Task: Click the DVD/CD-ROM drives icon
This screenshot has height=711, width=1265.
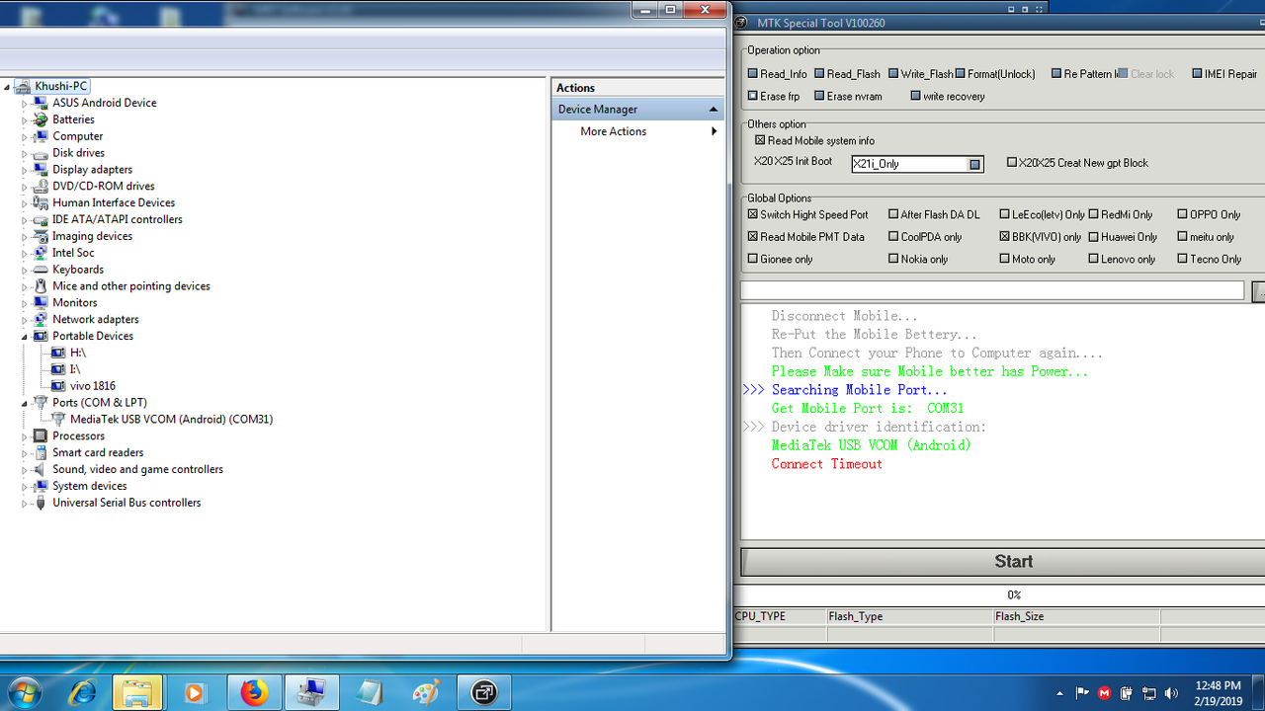Action: 41,186
